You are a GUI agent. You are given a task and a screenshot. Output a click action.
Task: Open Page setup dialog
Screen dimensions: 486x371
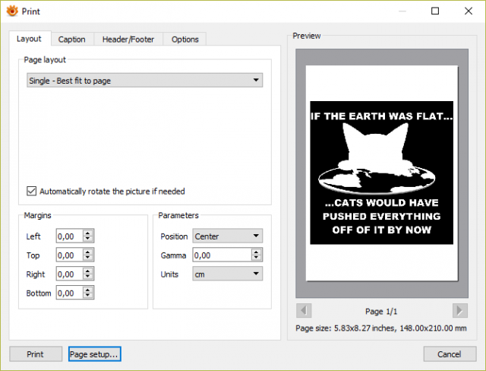(x=94, y=354)
